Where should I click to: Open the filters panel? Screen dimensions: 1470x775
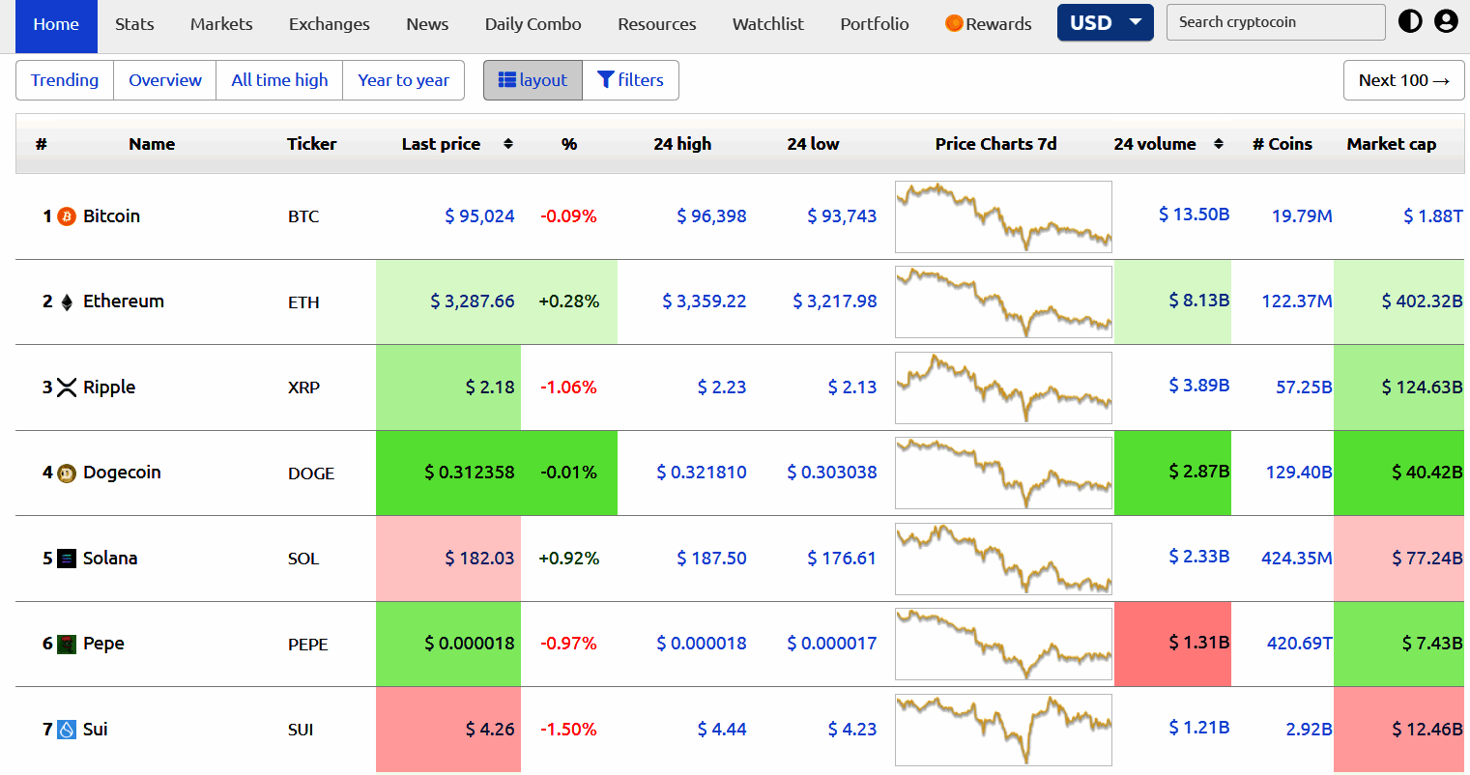(630, 80)
